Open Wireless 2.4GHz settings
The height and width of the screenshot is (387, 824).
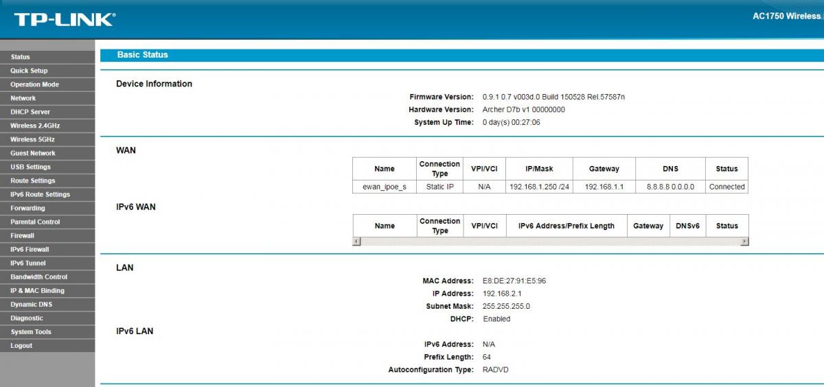click(47, 126)
